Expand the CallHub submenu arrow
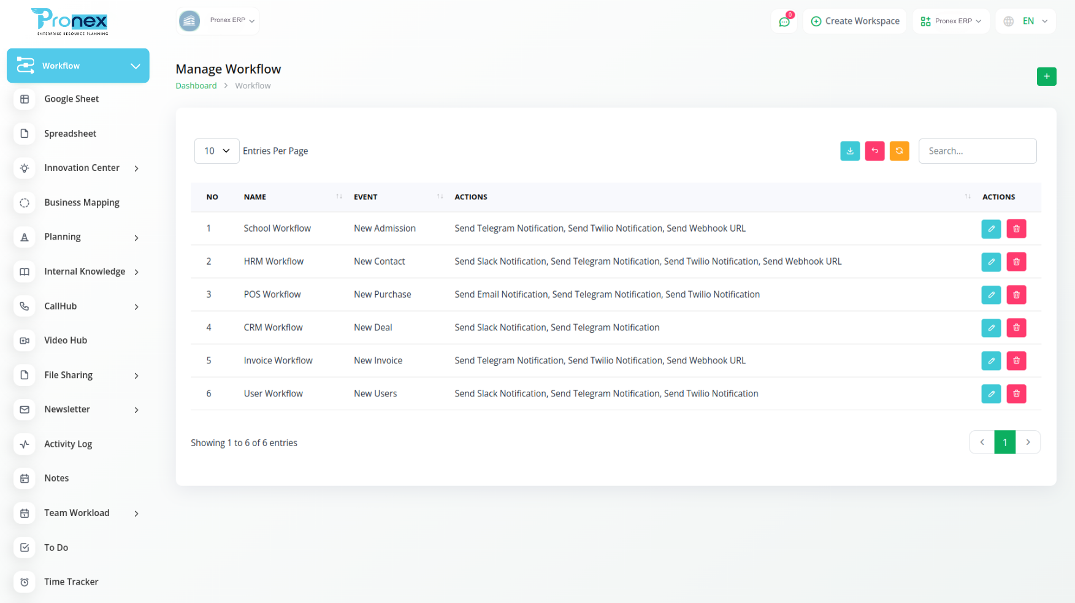The width and height of the screenshot is (1075, 603). [x=136, y=307]
